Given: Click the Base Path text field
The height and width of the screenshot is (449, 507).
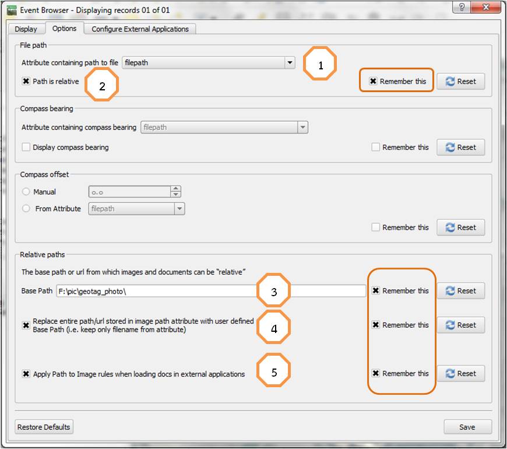Looking at the screenshot, I should (211, 291).
